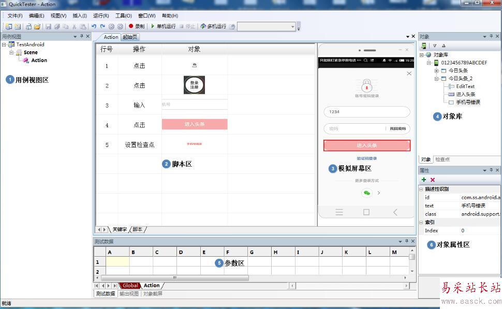Click the 验证码登录 link on simulated phone

(367, 158)
